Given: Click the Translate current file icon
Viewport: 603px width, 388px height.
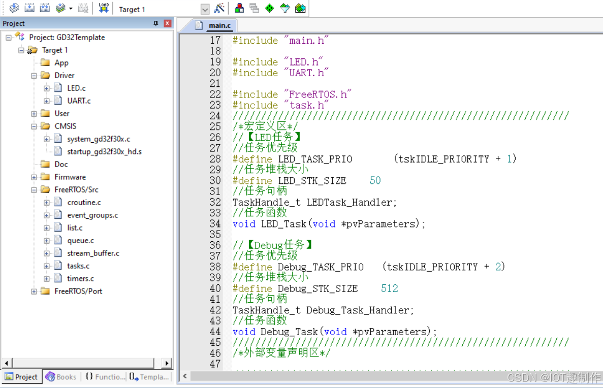Looking at the screenshot, I should tap(14, 8).
